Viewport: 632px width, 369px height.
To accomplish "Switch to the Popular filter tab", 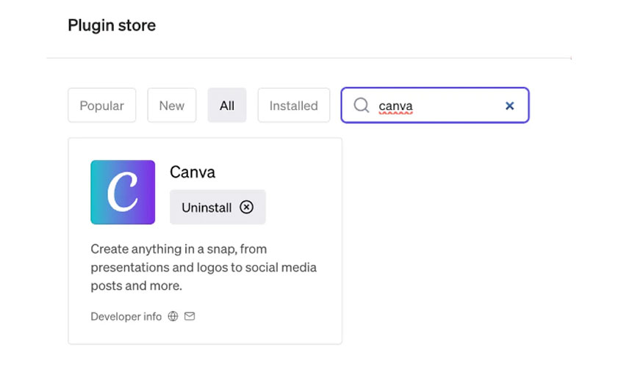I will point(101,106).
